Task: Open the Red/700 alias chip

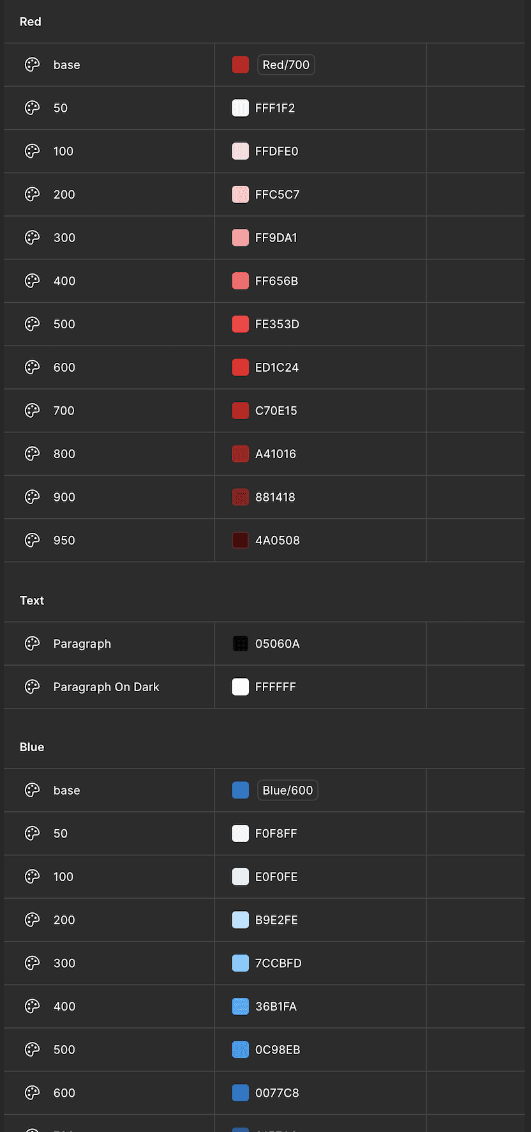Action: tap(286, 65)
